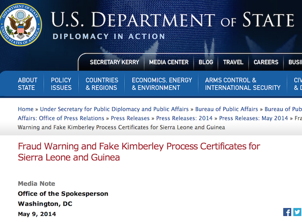The height and width of the screenshot is (222, 302).
Task: Select the Careers tab
Action: click(266, 62)
